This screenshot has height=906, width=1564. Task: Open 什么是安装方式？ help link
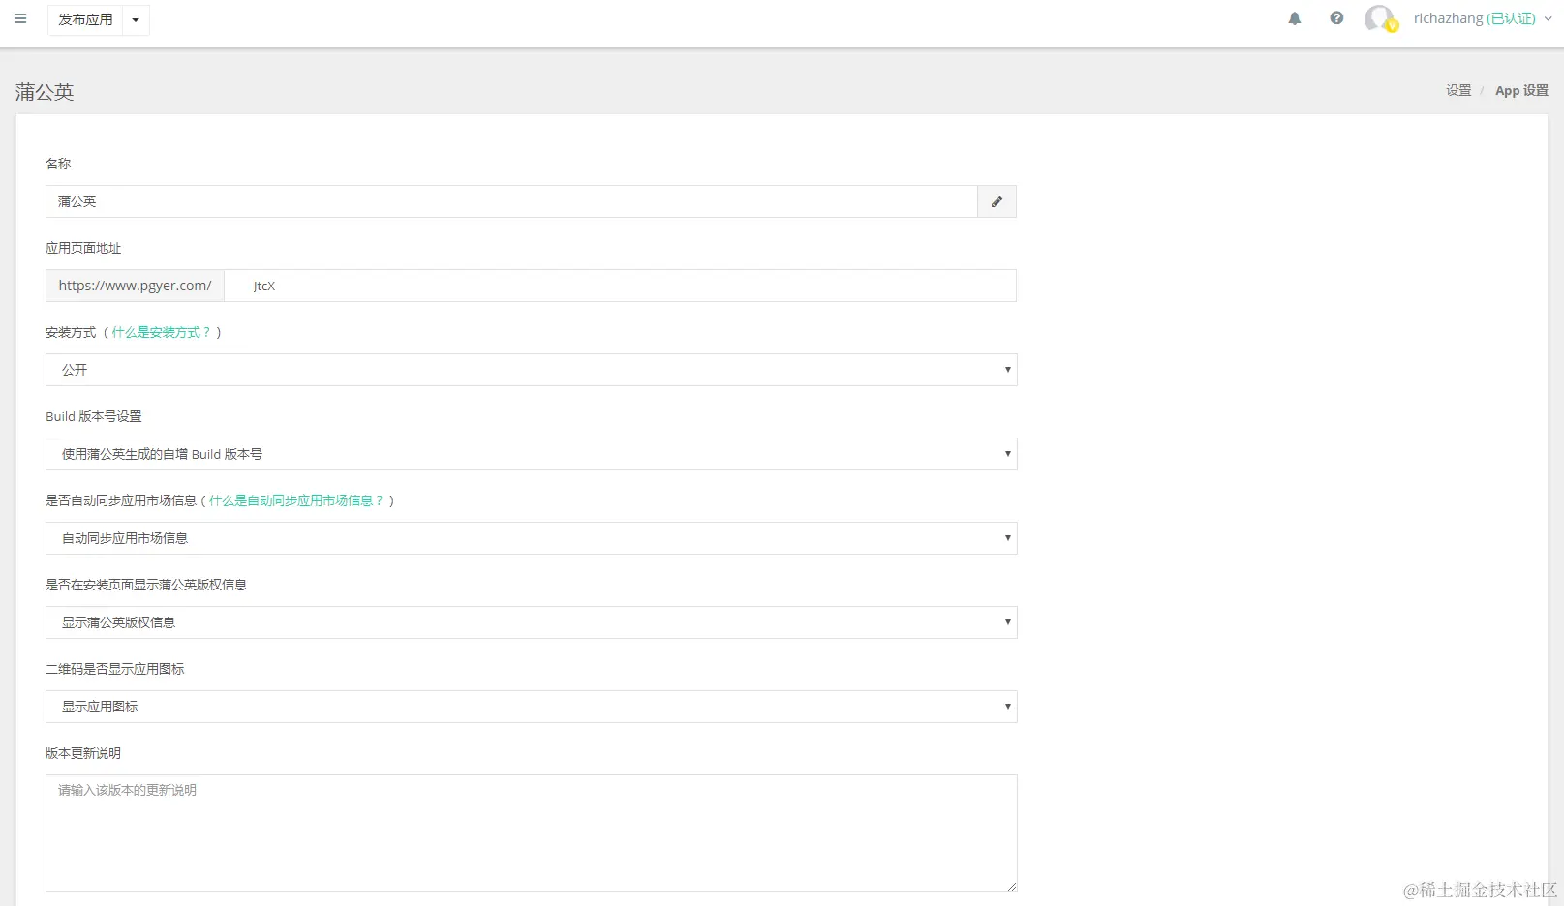coord(161,332)
